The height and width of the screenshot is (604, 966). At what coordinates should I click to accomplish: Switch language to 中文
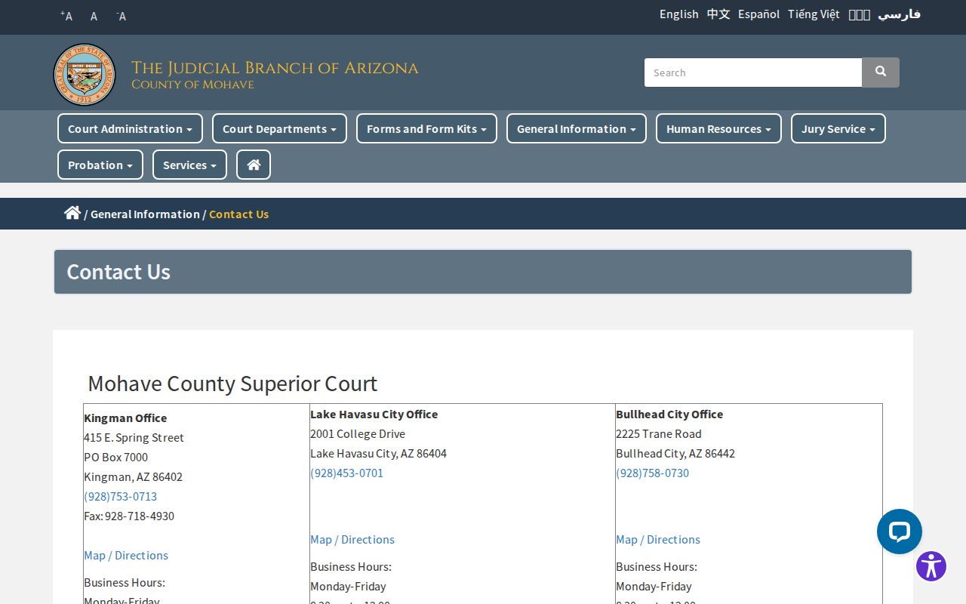pos(718,14)
